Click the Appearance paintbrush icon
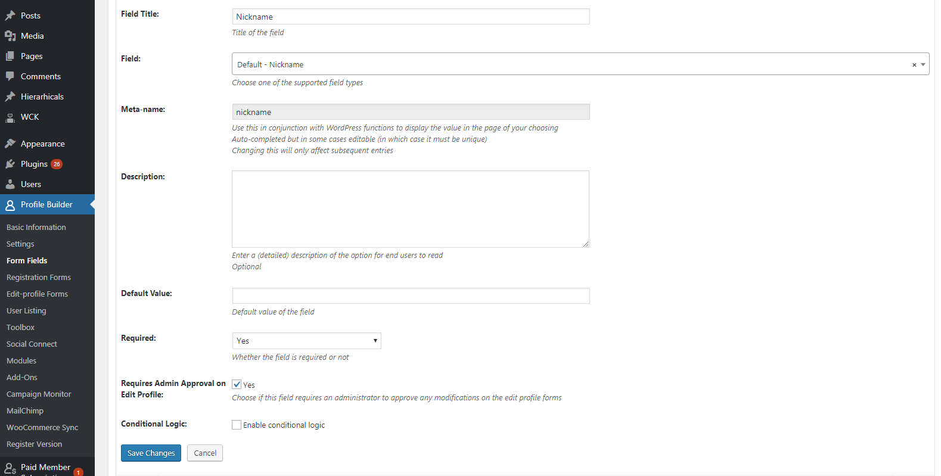 tap(10, 144)
